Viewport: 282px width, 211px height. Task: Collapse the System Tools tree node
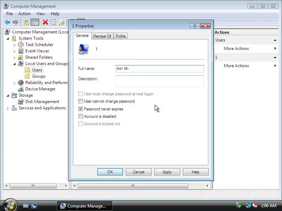click(x=8, y=39)
